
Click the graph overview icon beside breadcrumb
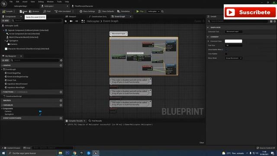click(83, 21)
